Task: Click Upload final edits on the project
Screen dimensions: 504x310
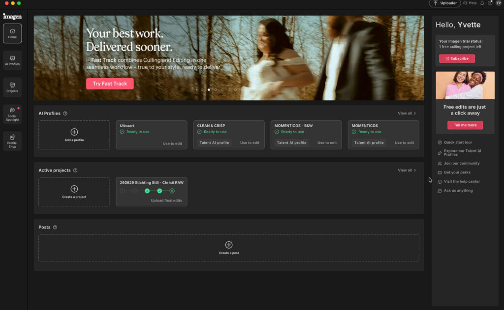Action: point(166,200)
